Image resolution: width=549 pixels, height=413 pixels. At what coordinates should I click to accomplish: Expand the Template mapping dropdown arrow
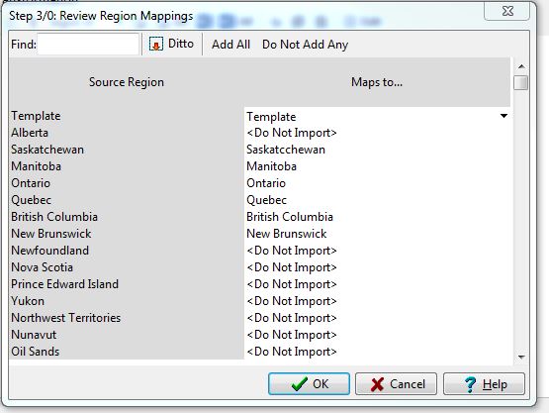click(x=503, y=116)
